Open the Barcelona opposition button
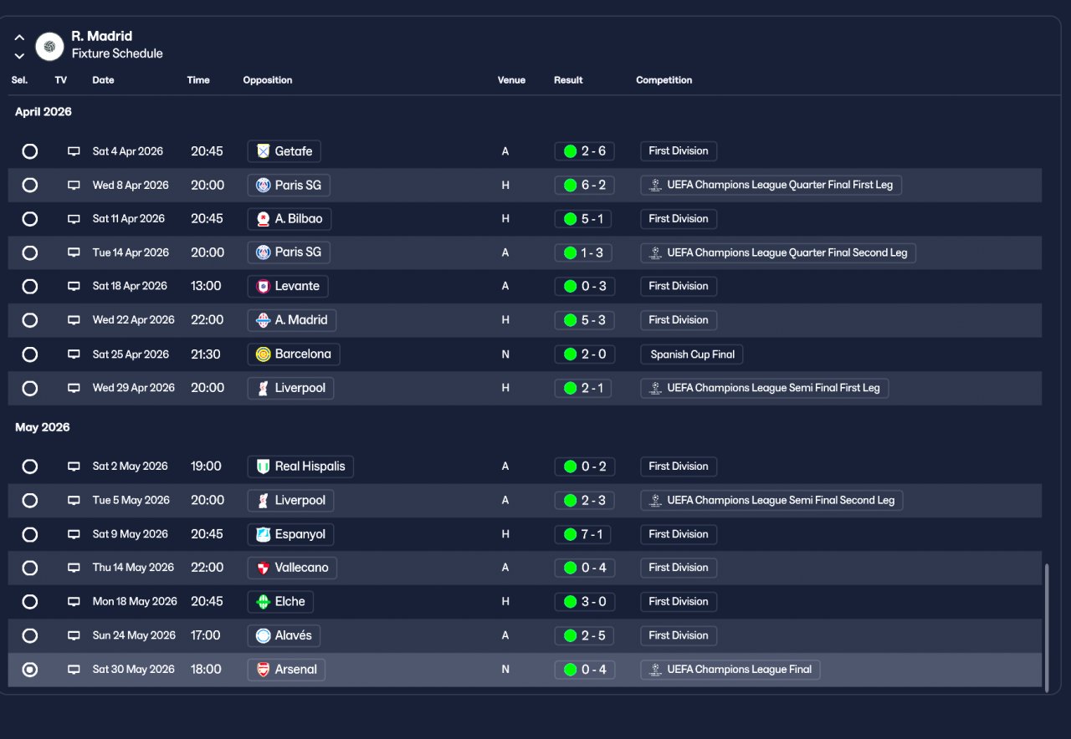This screenshot has height=739, width=1071. 294,354
